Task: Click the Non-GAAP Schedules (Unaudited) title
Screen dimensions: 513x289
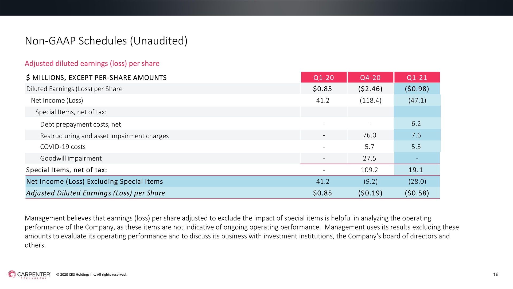Action: (x=106, y=41)
